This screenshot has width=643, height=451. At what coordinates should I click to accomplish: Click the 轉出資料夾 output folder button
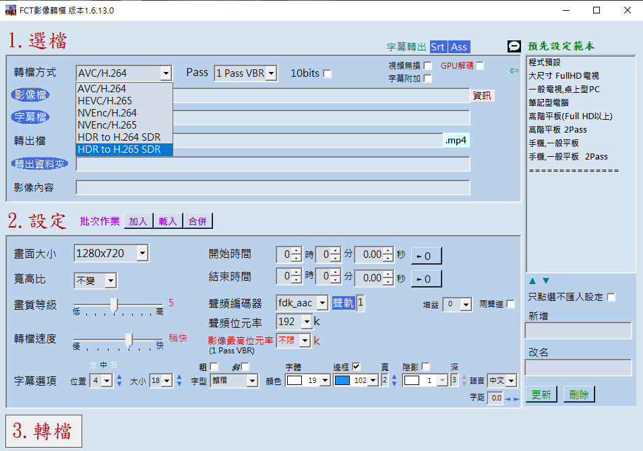coord(39,164)
